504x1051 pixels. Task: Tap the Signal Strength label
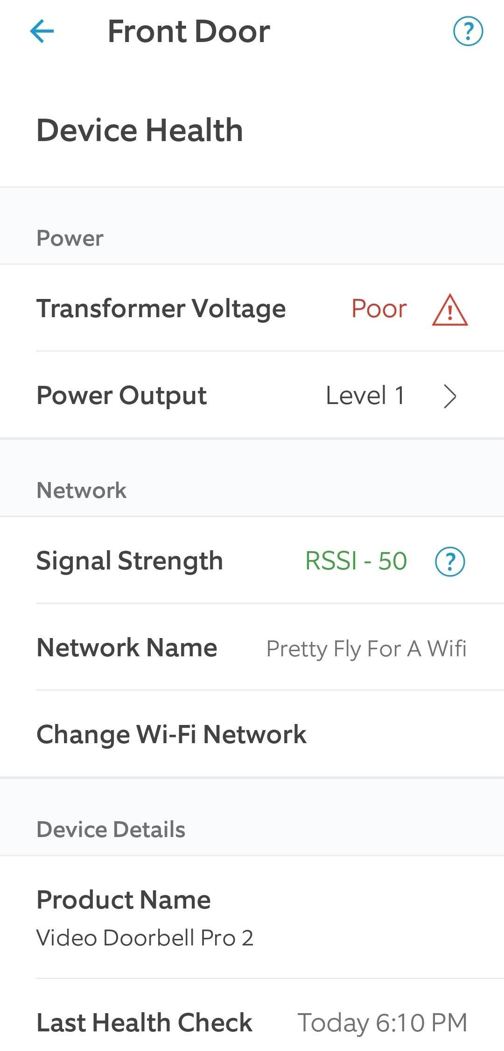tap(129, 561)
